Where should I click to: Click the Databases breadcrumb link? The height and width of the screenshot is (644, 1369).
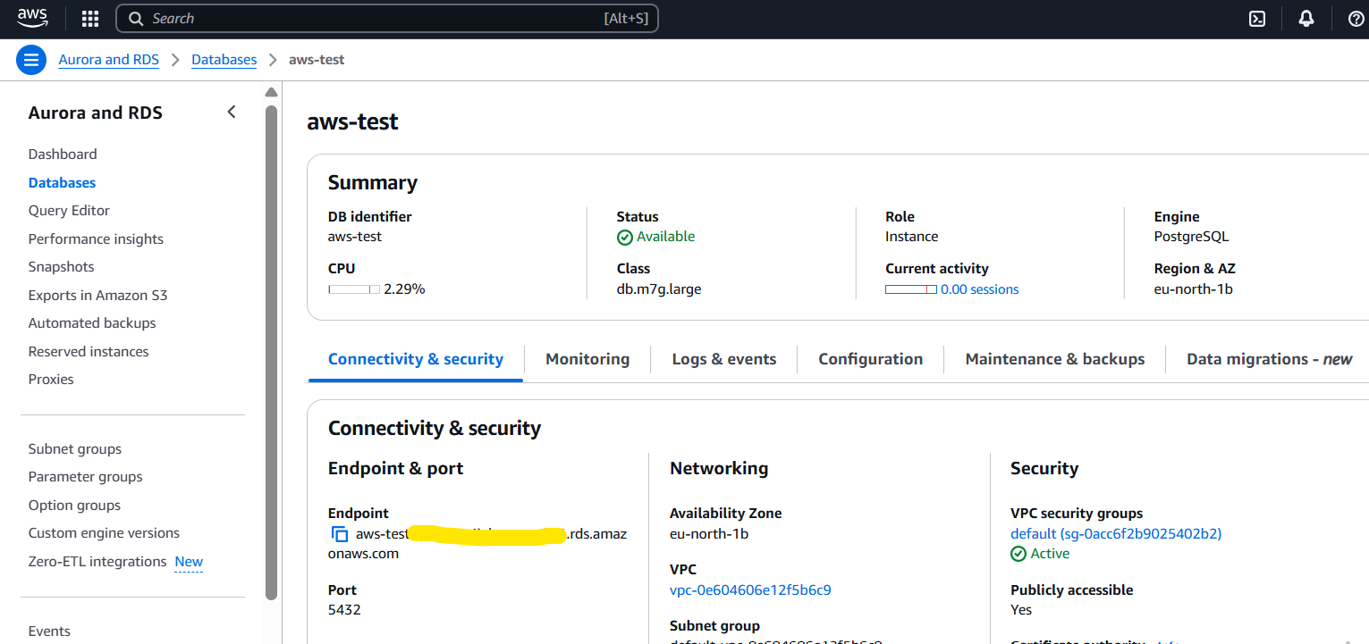tap(224, 60)
